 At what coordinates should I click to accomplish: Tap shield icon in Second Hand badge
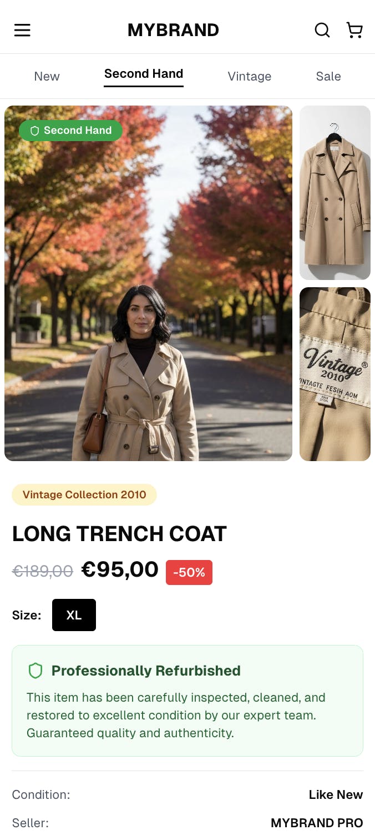[x=35, y=131]
